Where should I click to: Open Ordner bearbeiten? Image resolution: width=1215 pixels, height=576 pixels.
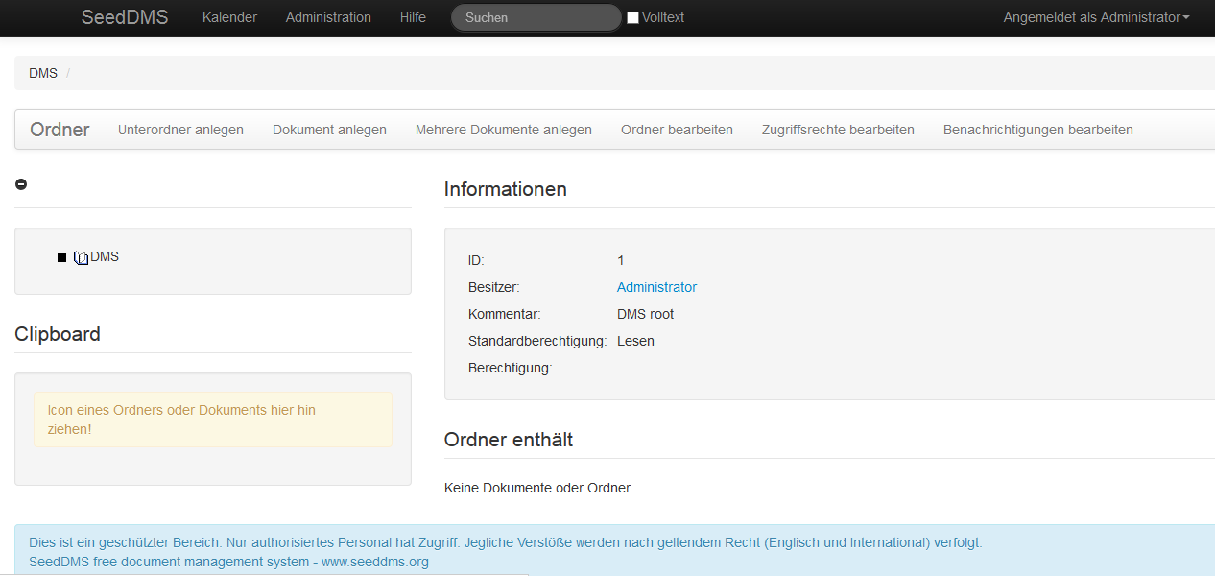(x=677, y=130)
